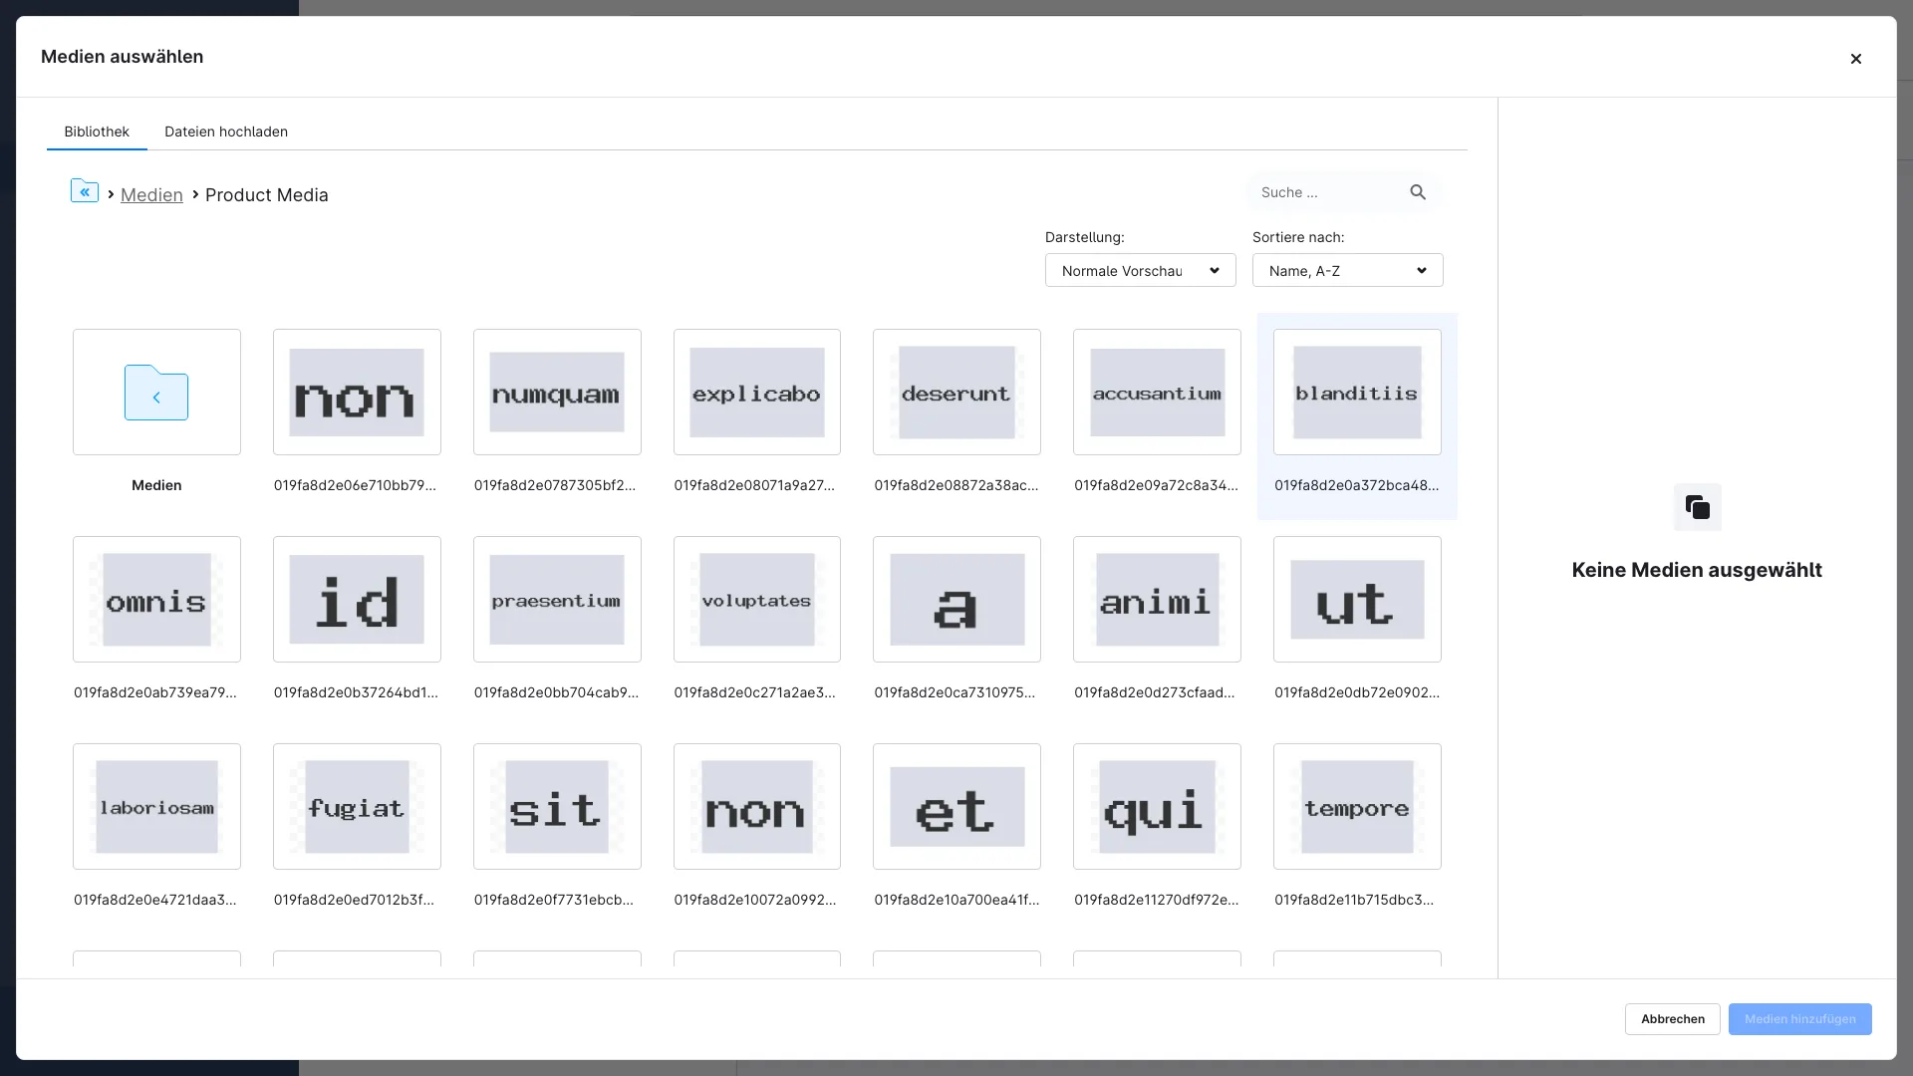
Task: Click filename 019fa8d2e08071a9a27...
Action: click(754, 485)
